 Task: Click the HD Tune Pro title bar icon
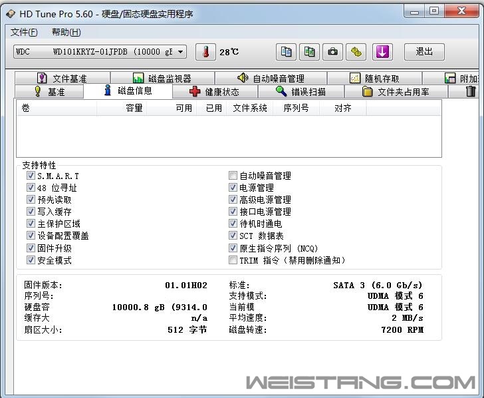click(11, 14)
